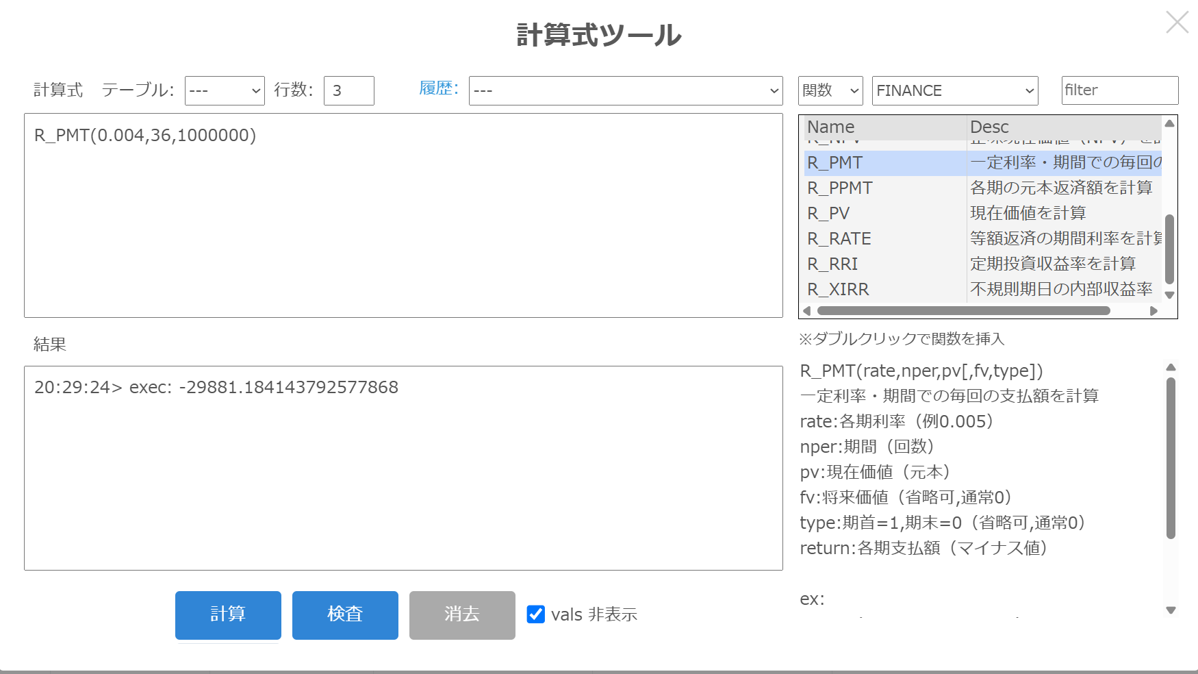Click the function list vertical scrollbar thumb
Screen dimensions: 1198x674
[x=1169, y=249]
